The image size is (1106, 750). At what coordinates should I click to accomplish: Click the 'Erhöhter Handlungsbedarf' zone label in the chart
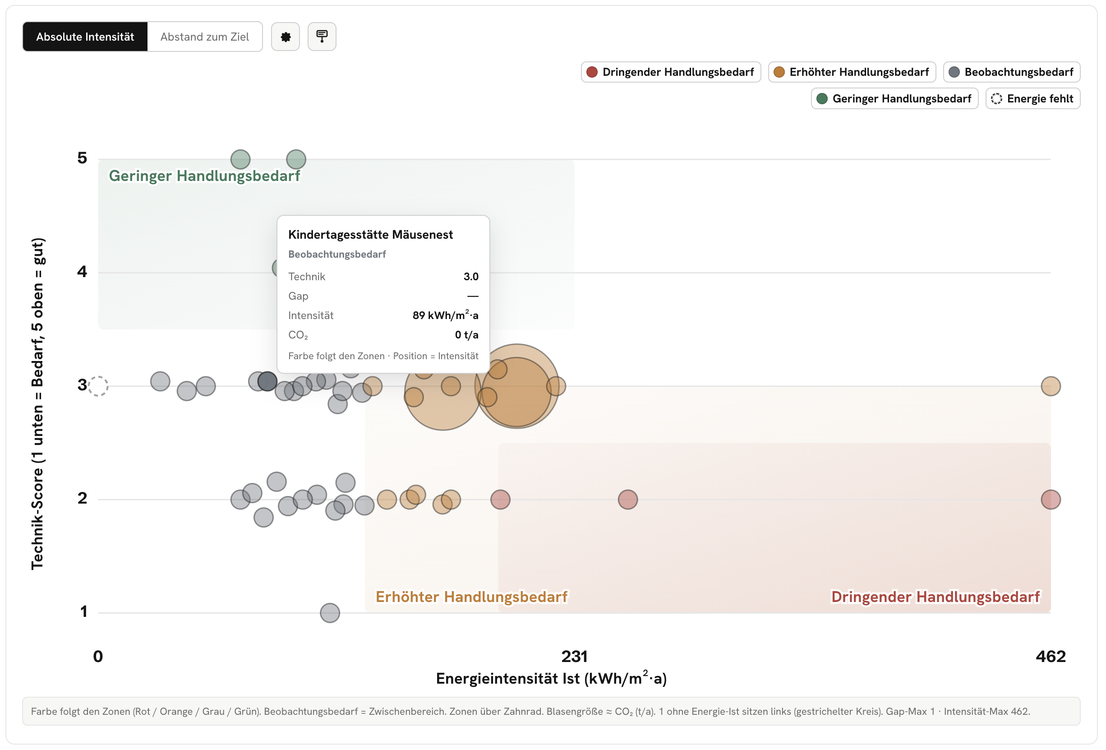[471, 597]
